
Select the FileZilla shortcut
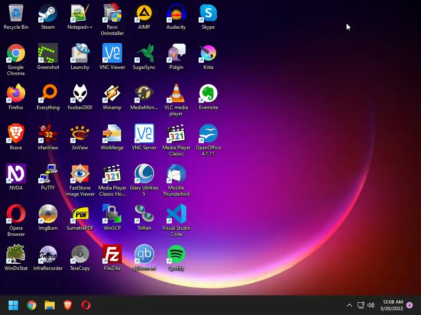click(112, 254)
